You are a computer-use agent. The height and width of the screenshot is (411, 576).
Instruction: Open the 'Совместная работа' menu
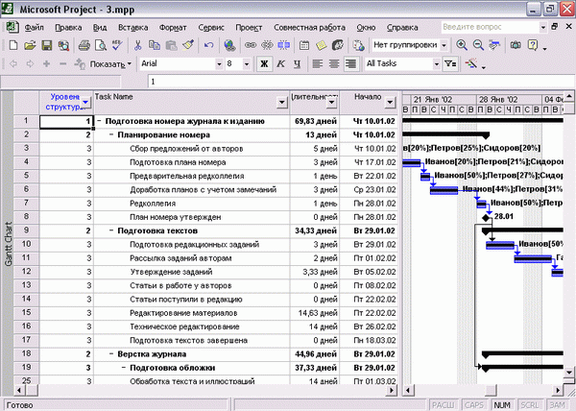309,28
